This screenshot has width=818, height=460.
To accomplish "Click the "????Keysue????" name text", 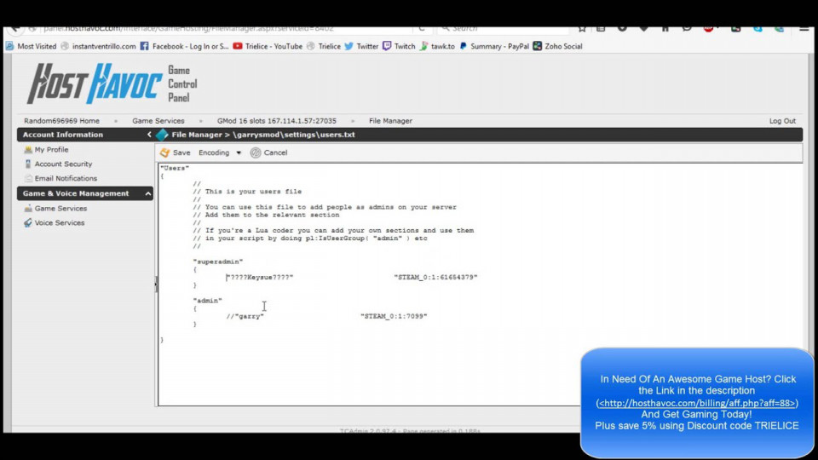I will pyautogui.click(x=260, y=277).
